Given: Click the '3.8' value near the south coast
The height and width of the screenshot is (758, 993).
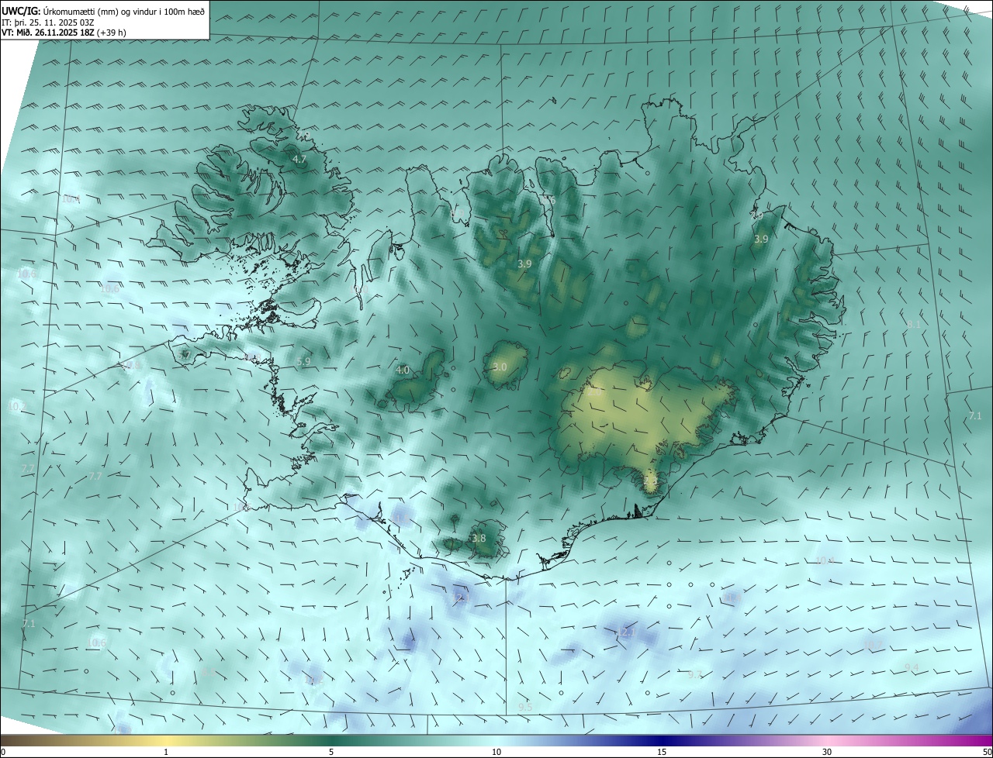Looking at the screenshot, I should (x=479, y=538).
